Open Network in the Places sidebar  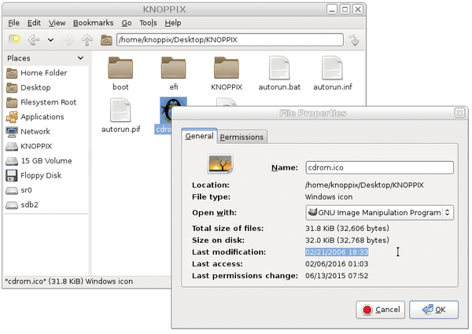click(28, 131)
